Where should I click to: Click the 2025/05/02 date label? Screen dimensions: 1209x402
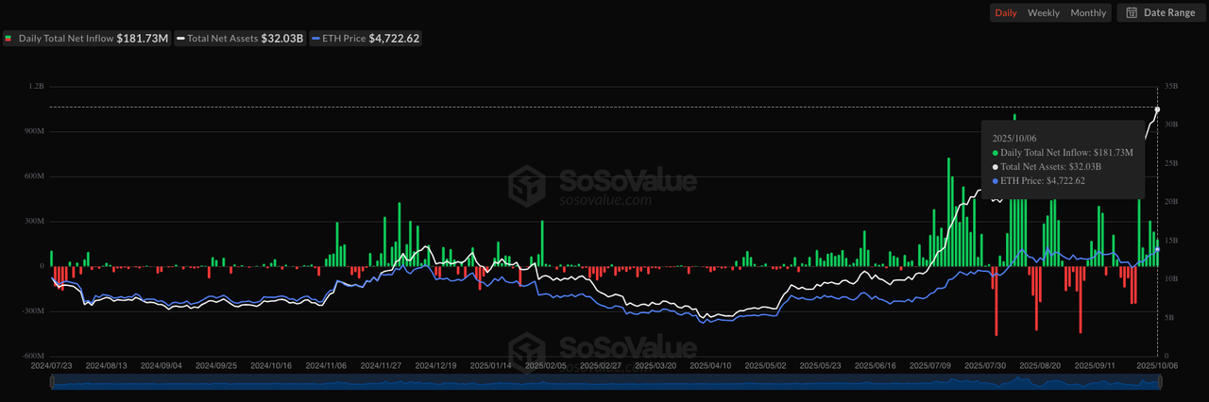coord(765,364)
